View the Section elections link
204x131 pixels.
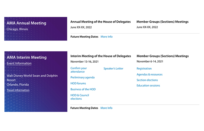(148, 80)
